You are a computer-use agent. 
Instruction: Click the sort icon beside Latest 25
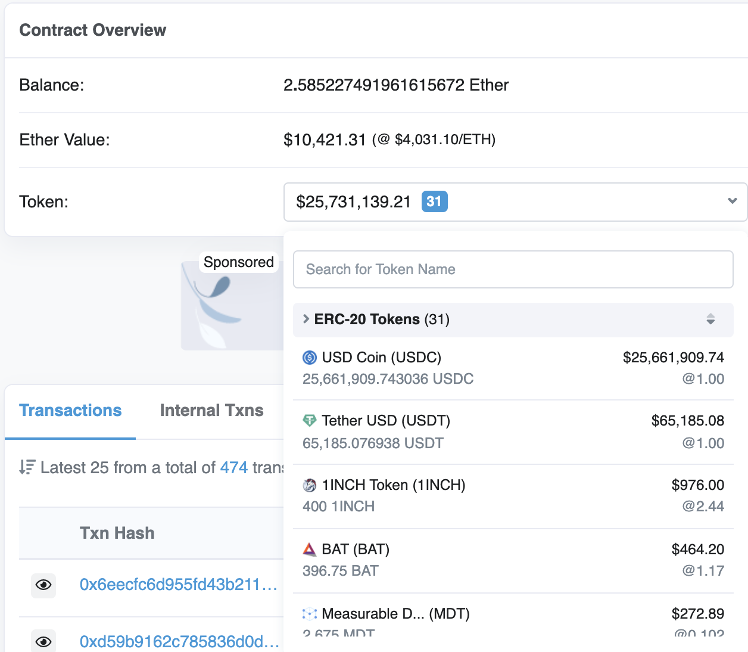(x=27, y=467)
